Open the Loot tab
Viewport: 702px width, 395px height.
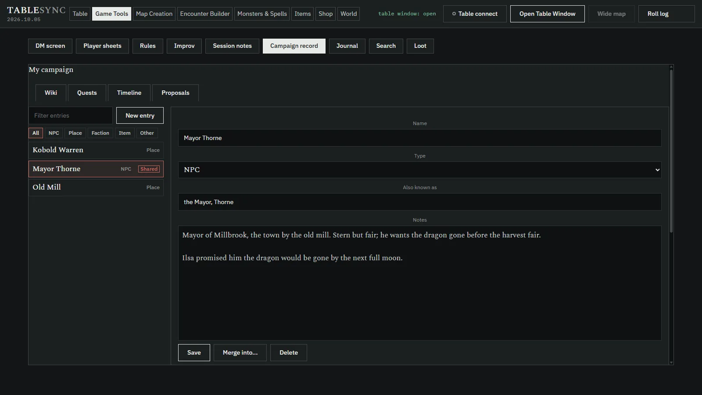pos(420,46)
